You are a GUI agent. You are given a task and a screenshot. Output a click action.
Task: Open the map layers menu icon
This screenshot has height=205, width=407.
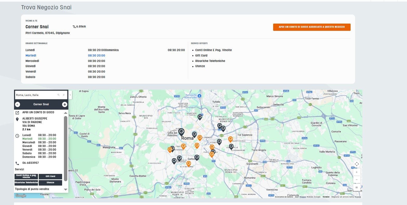357,187
